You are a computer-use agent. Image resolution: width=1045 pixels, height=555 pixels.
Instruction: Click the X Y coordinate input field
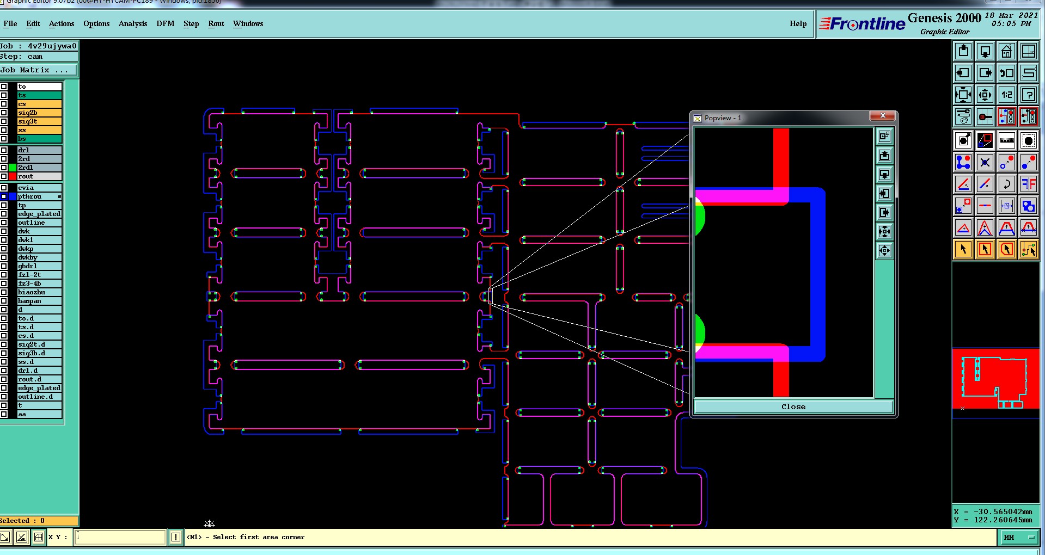tap(120, 537)
